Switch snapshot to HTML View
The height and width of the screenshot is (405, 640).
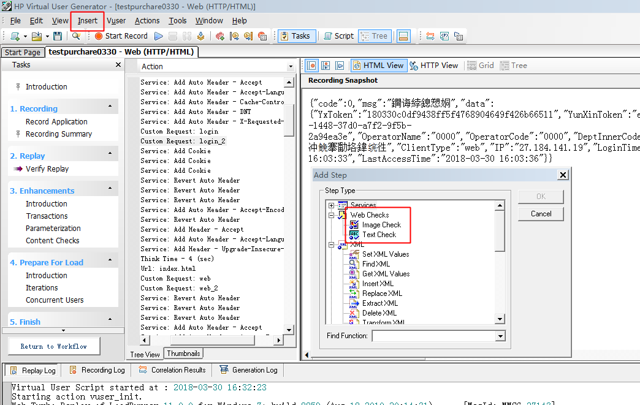coord(379,66)
